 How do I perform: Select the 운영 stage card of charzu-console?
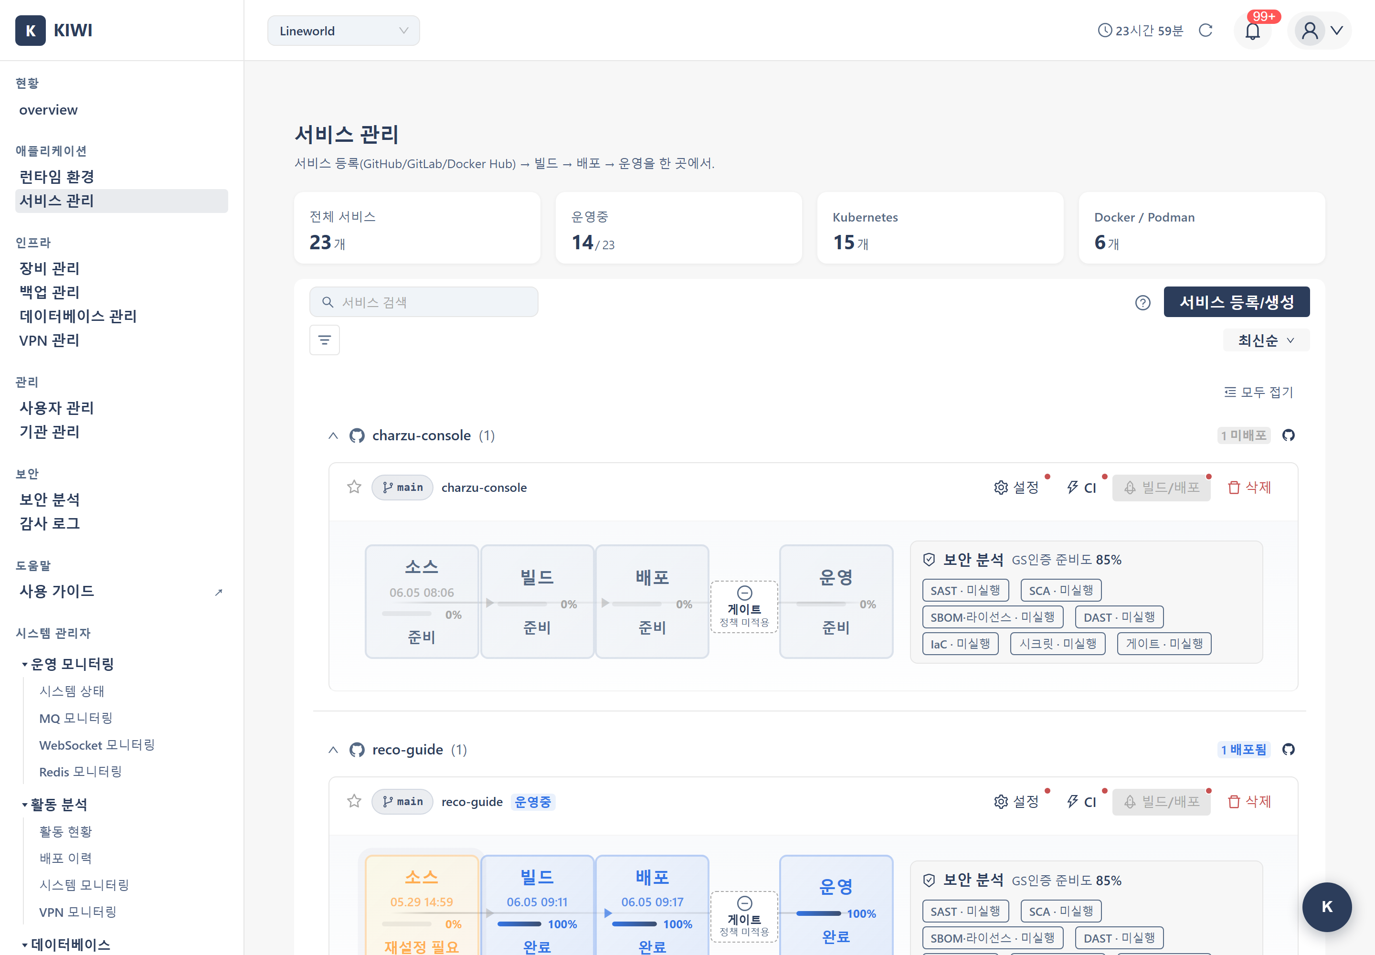point(836,601)
